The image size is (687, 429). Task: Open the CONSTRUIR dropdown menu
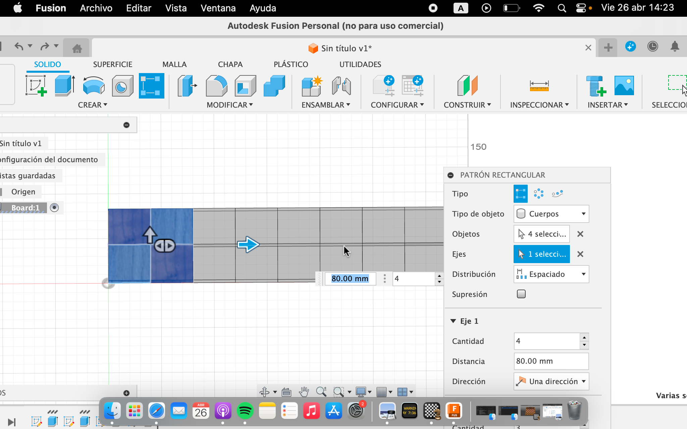coord(467,105)
